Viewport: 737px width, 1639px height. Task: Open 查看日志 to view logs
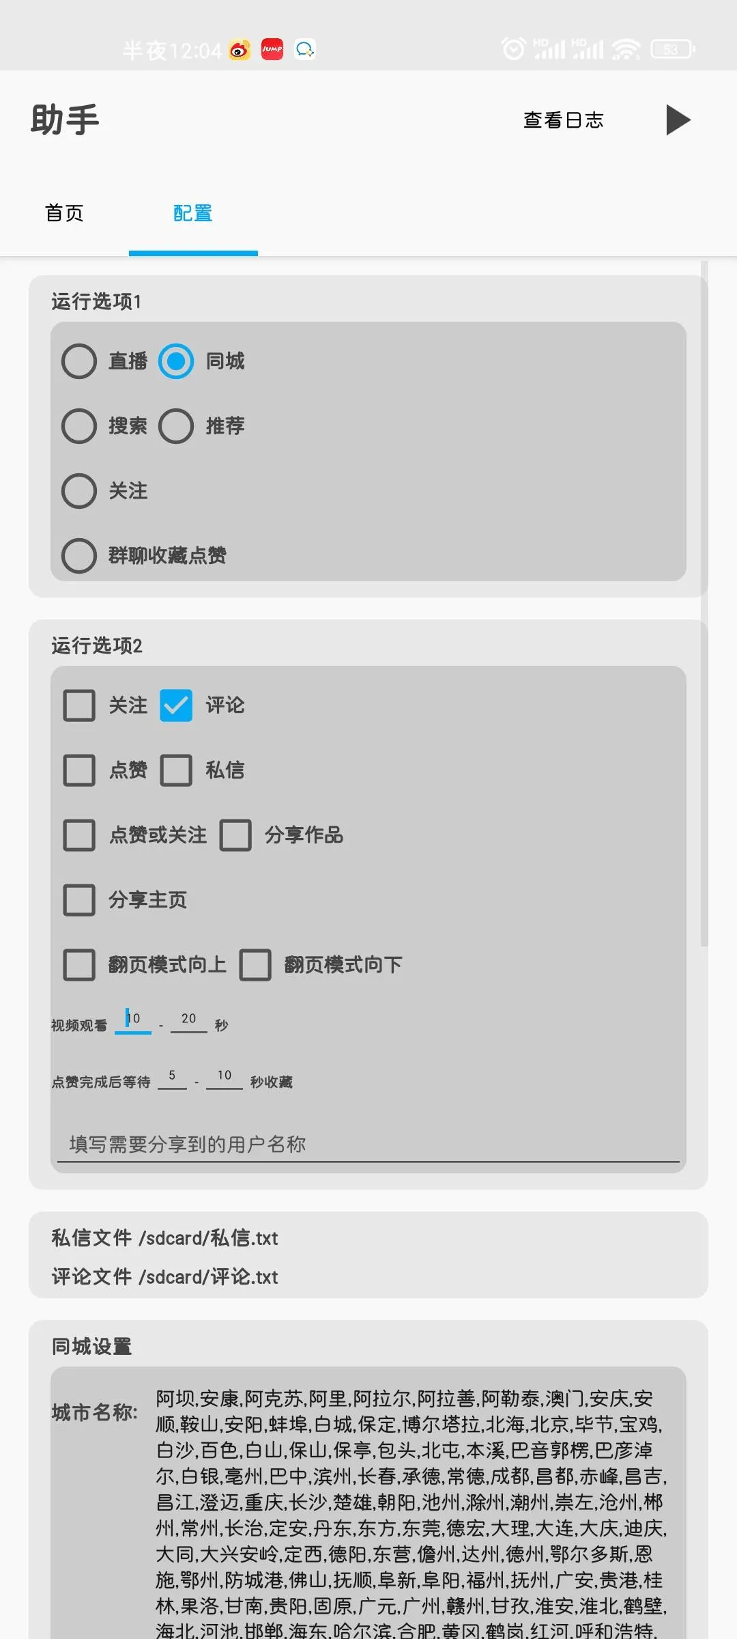point(563,120)
